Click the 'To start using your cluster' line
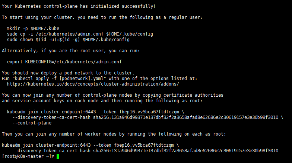292x163 pixels. click(102, 17)
